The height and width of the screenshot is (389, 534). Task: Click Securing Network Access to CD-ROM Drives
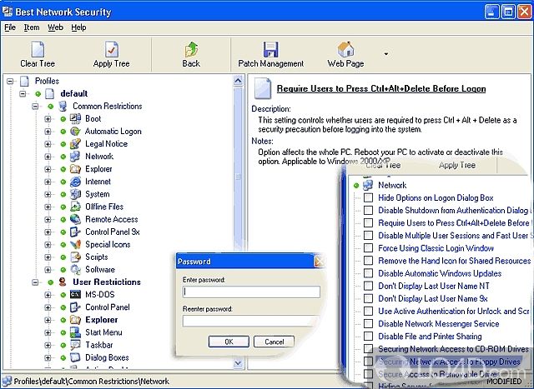pos(453,348)
